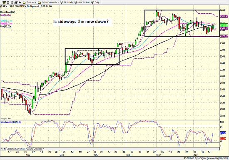
Task: Click the scrollbar track right of the study tabs
Action: [132, 149]
